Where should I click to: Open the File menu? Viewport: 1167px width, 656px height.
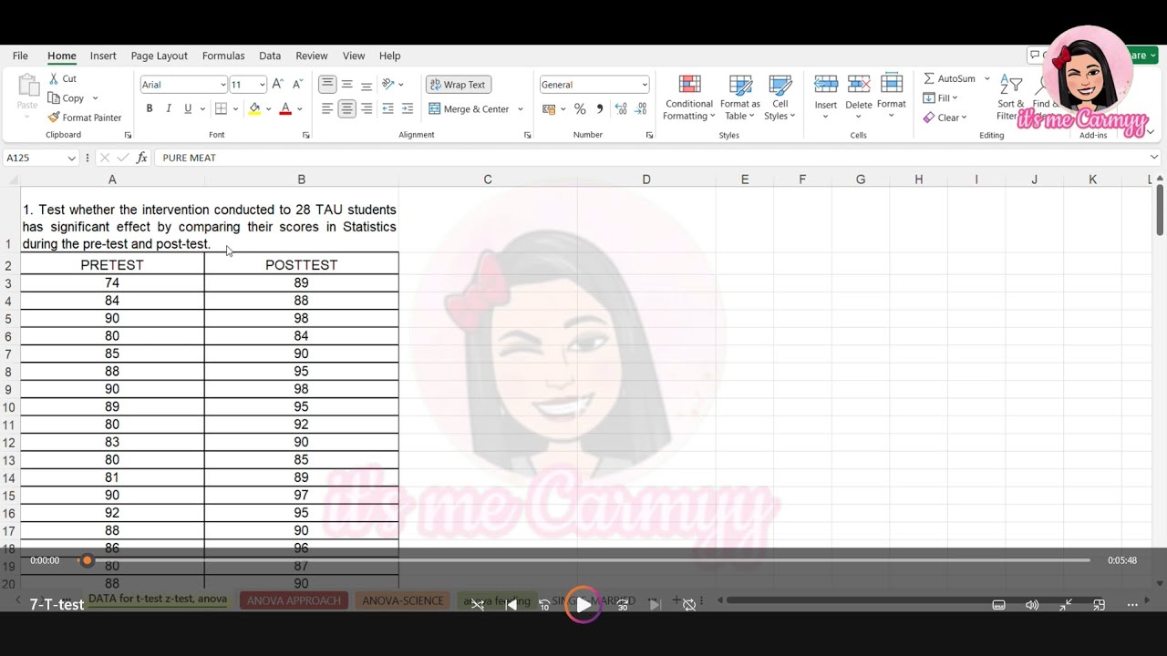coord(20,56)
